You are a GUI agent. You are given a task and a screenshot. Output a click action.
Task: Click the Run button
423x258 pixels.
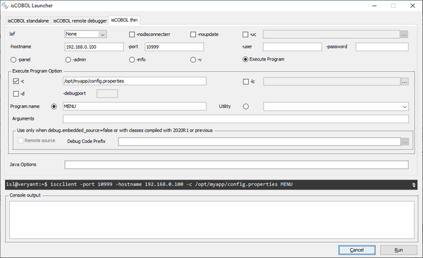398,250
